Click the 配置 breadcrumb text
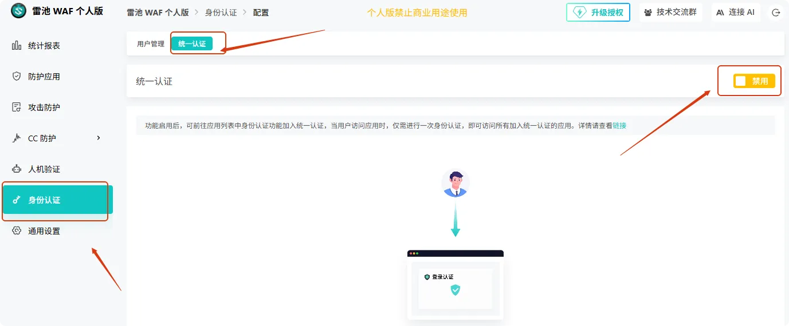 pos(261,12)
